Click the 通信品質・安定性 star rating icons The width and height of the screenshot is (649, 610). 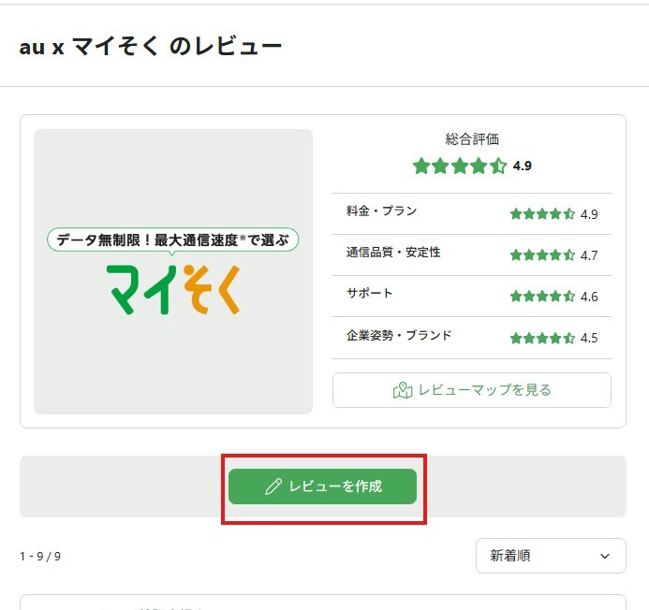point(542,255)
